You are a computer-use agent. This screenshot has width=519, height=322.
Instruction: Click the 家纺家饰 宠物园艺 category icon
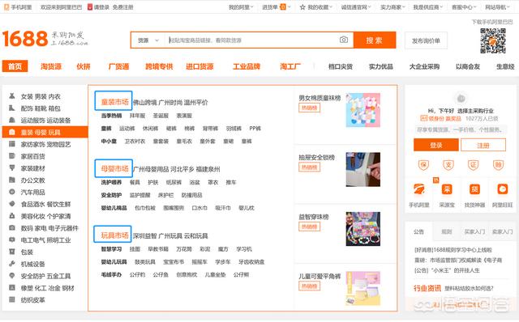[x=12, y=144]
